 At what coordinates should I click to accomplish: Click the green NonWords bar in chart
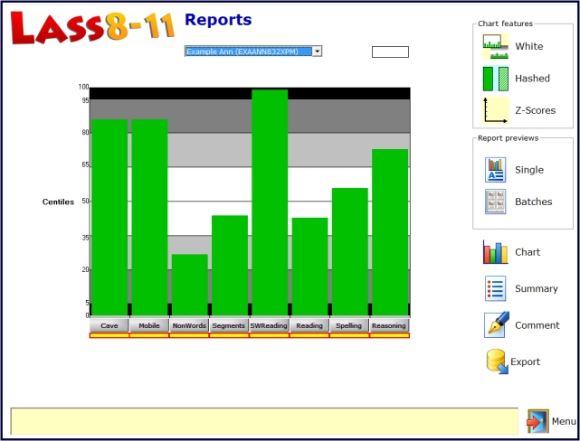coord(190,285)
